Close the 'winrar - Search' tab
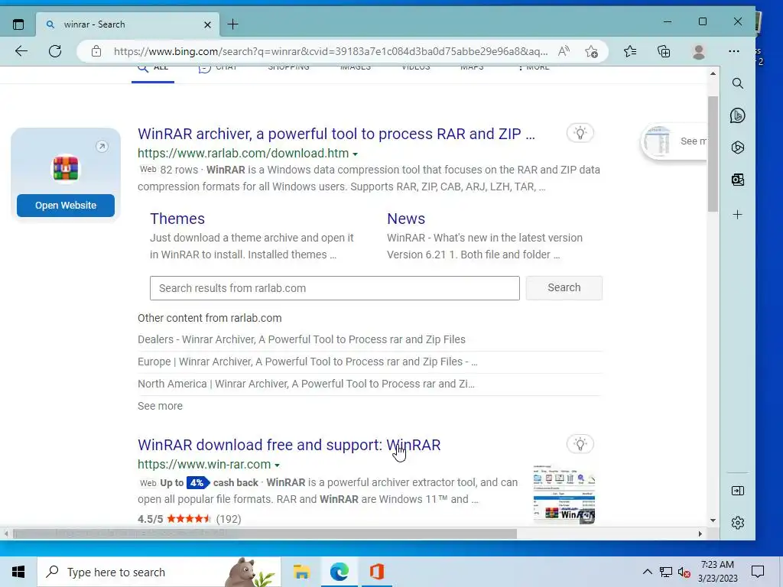Viewport: 783px width, 587px height. (x=208, y=24)
